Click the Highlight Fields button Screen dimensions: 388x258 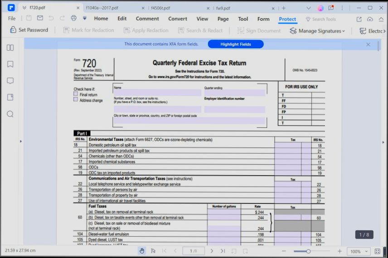[x=236, y=44]
